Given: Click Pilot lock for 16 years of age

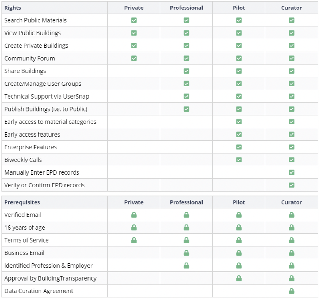Looking at the screenshot, I should click(239, 228).
